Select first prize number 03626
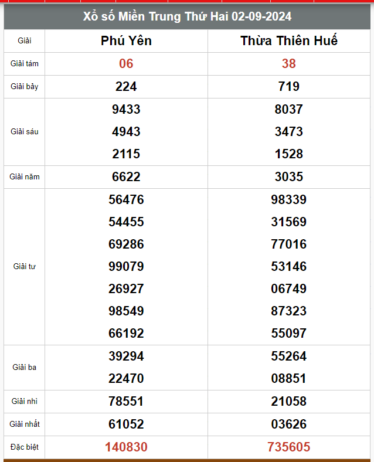Image resolution: width=374 pixels, height=462 pixels. pos(288,424)
